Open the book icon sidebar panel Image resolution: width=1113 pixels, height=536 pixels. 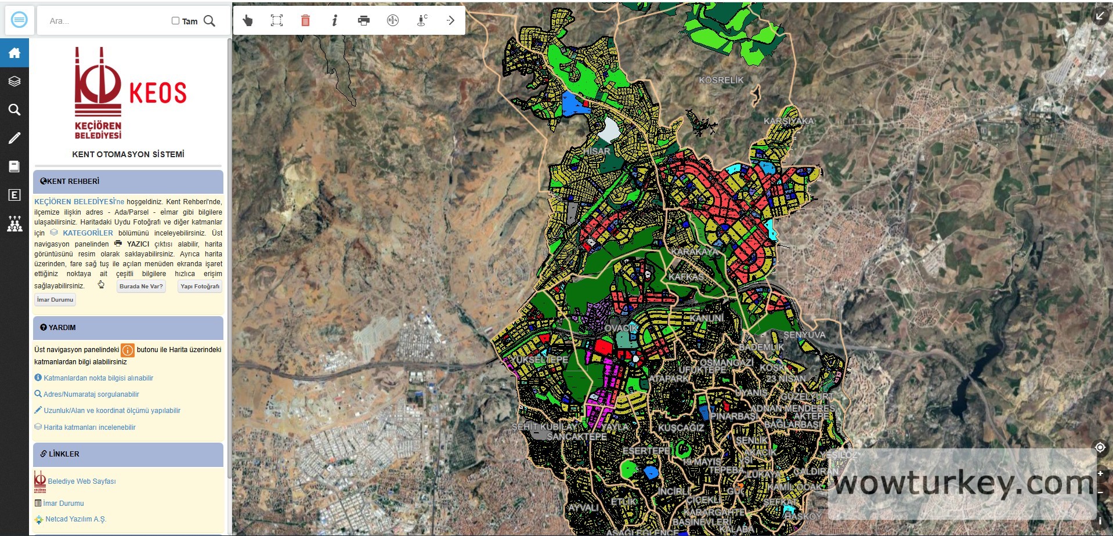click(15, 166)
